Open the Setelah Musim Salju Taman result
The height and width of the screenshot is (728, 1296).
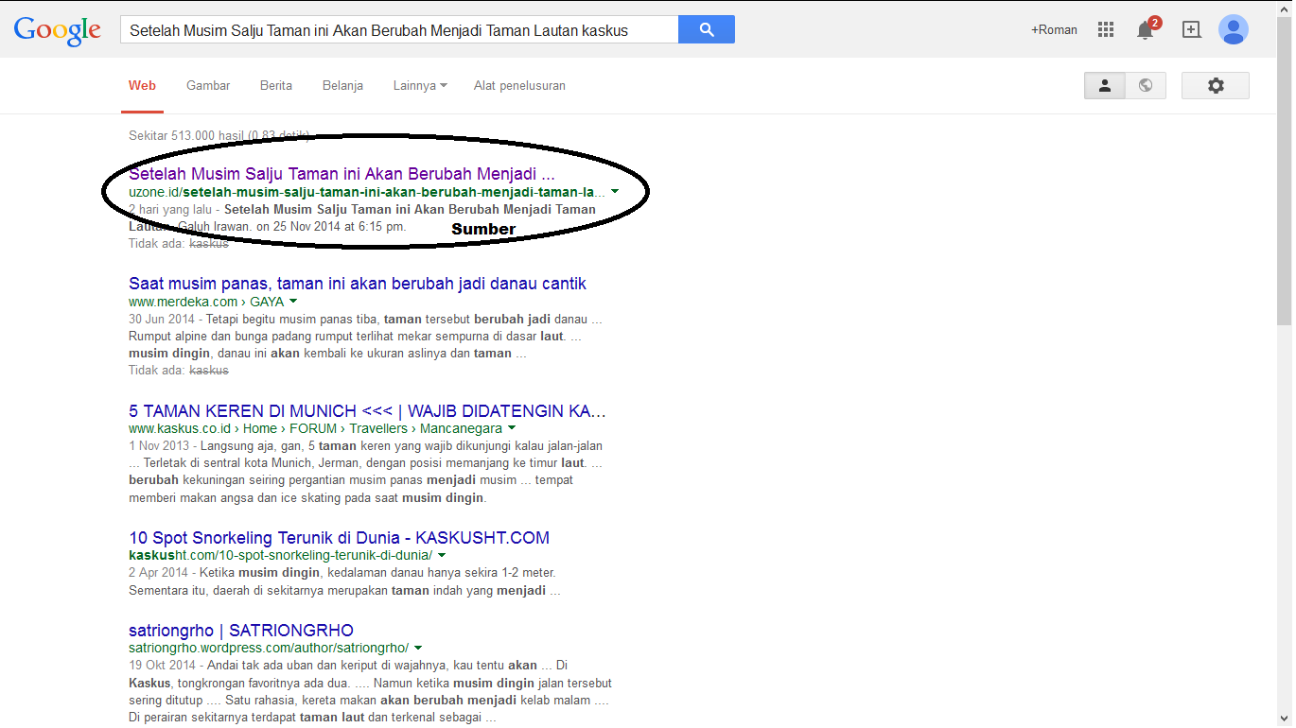tap(342, 174)
